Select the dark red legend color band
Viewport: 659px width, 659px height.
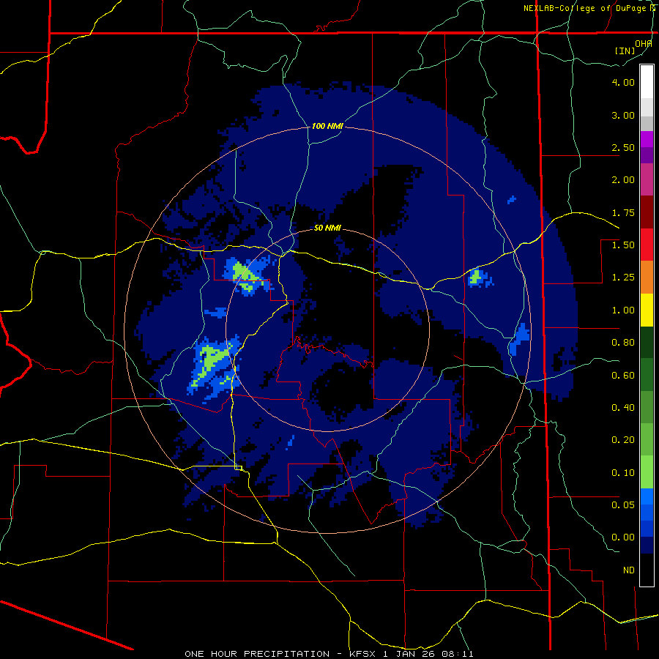coord(647,212)
